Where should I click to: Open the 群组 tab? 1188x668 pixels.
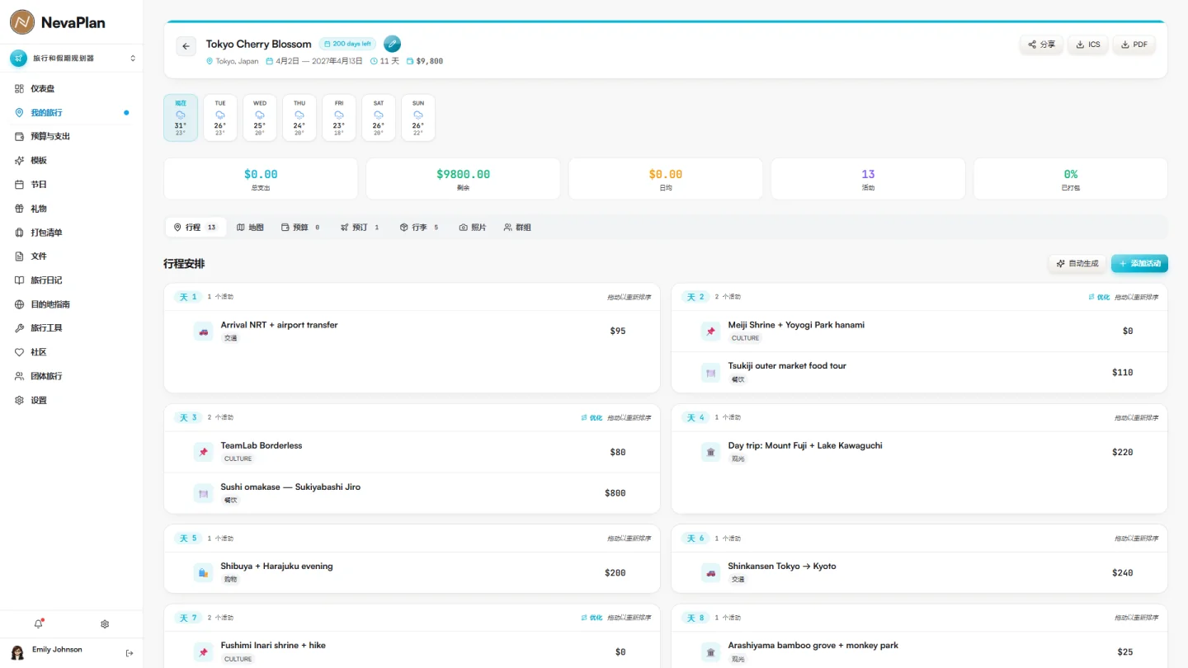(x=517, y=228)
